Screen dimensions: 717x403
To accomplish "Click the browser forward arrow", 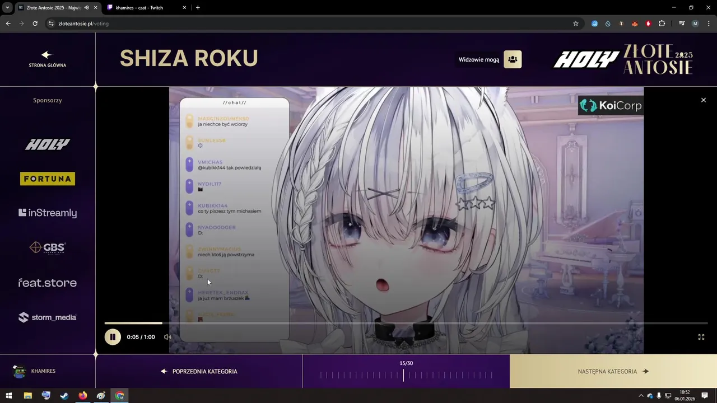I will coord(22,24).
